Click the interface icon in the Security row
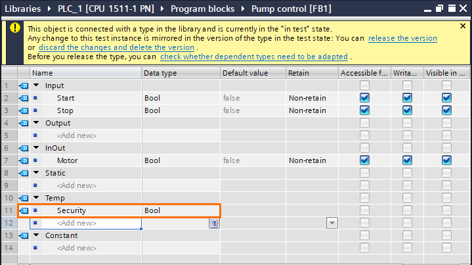 click(24, 210)
